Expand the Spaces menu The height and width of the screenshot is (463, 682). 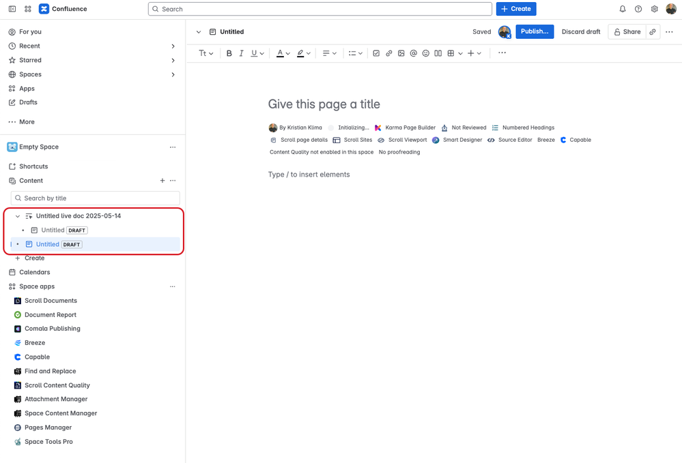click(173, 75)
